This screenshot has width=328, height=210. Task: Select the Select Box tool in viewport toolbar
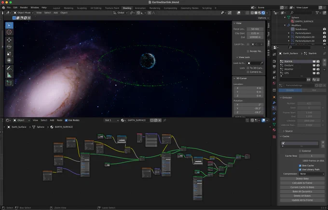(9, 25)
